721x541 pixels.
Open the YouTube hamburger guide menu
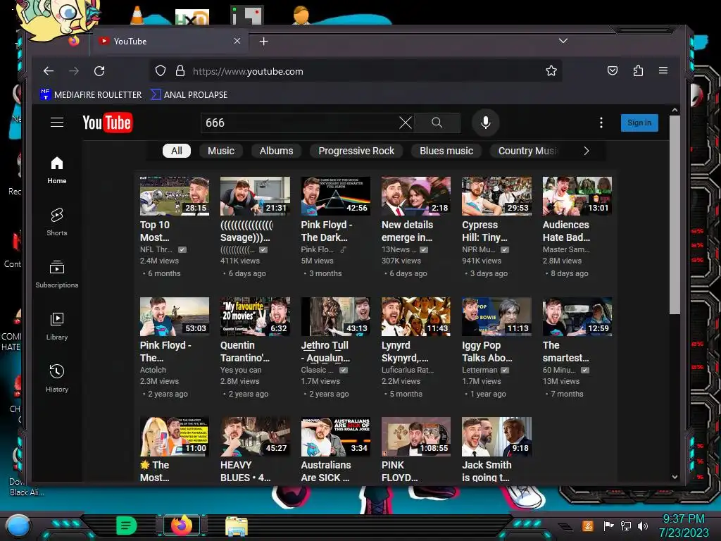57,123
